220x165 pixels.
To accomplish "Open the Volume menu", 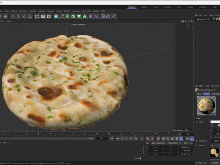I will [14, 11].
